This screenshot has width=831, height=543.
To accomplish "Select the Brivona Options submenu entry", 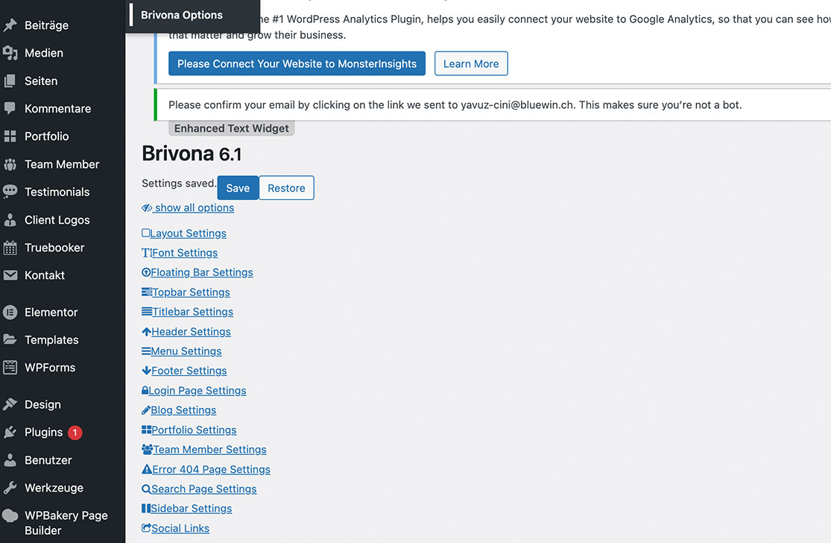I will (182, 15).
